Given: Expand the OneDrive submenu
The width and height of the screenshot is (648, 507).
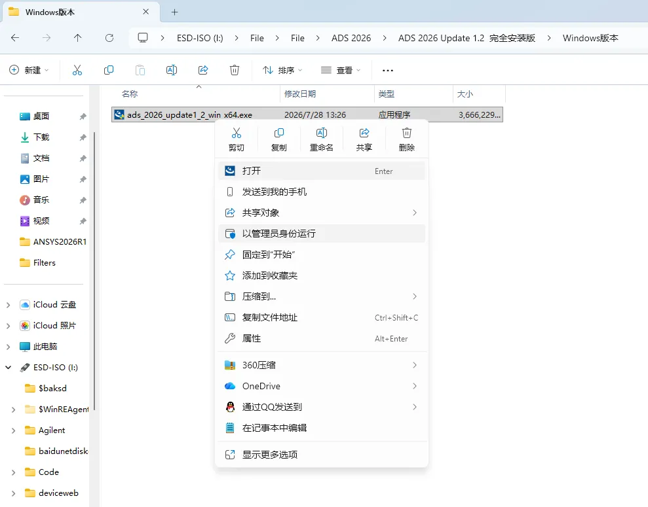Looking at the screenshot, I should point(322,386).
